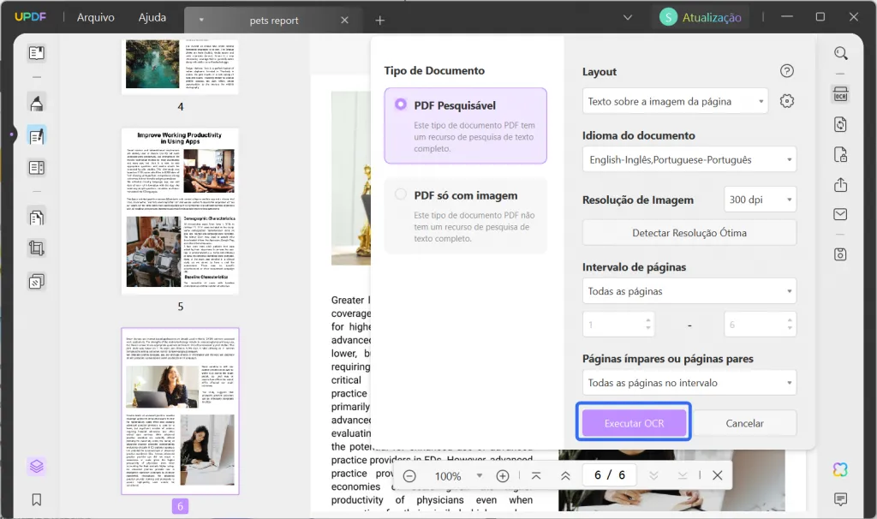Open the Crop pages tool in sidebar
Image resolution: width=877 pixels, height=519 pixels.
[36, 248]
